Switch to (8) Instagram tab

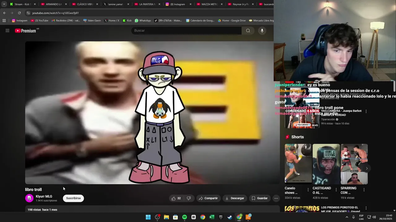178,4
